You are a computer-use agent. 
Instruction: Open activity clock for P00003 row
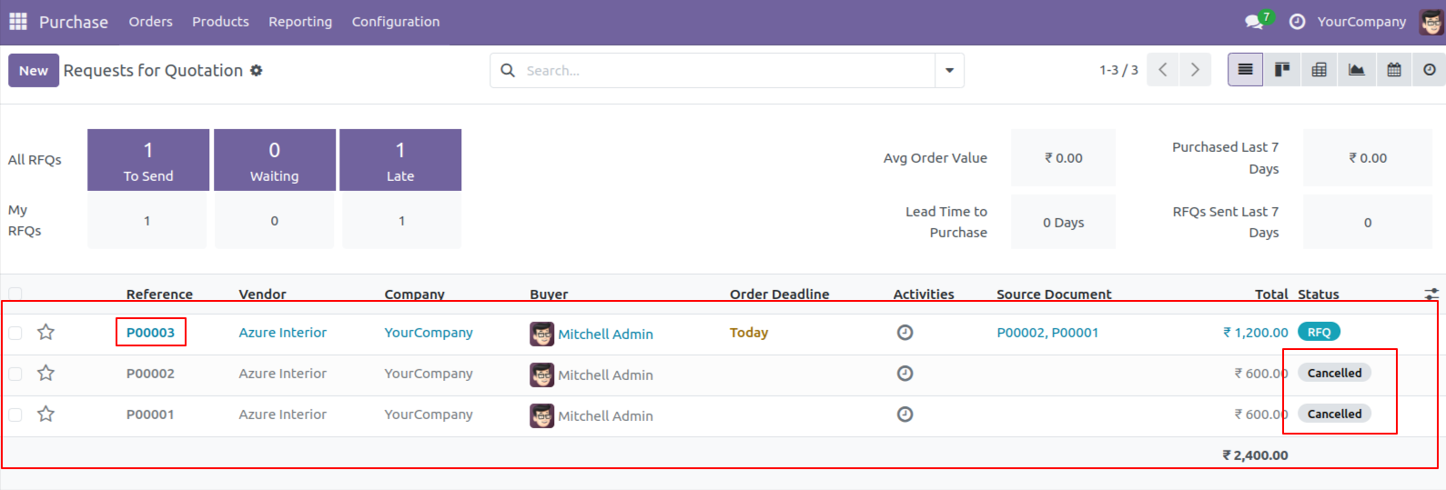click(x=905, y=333)
